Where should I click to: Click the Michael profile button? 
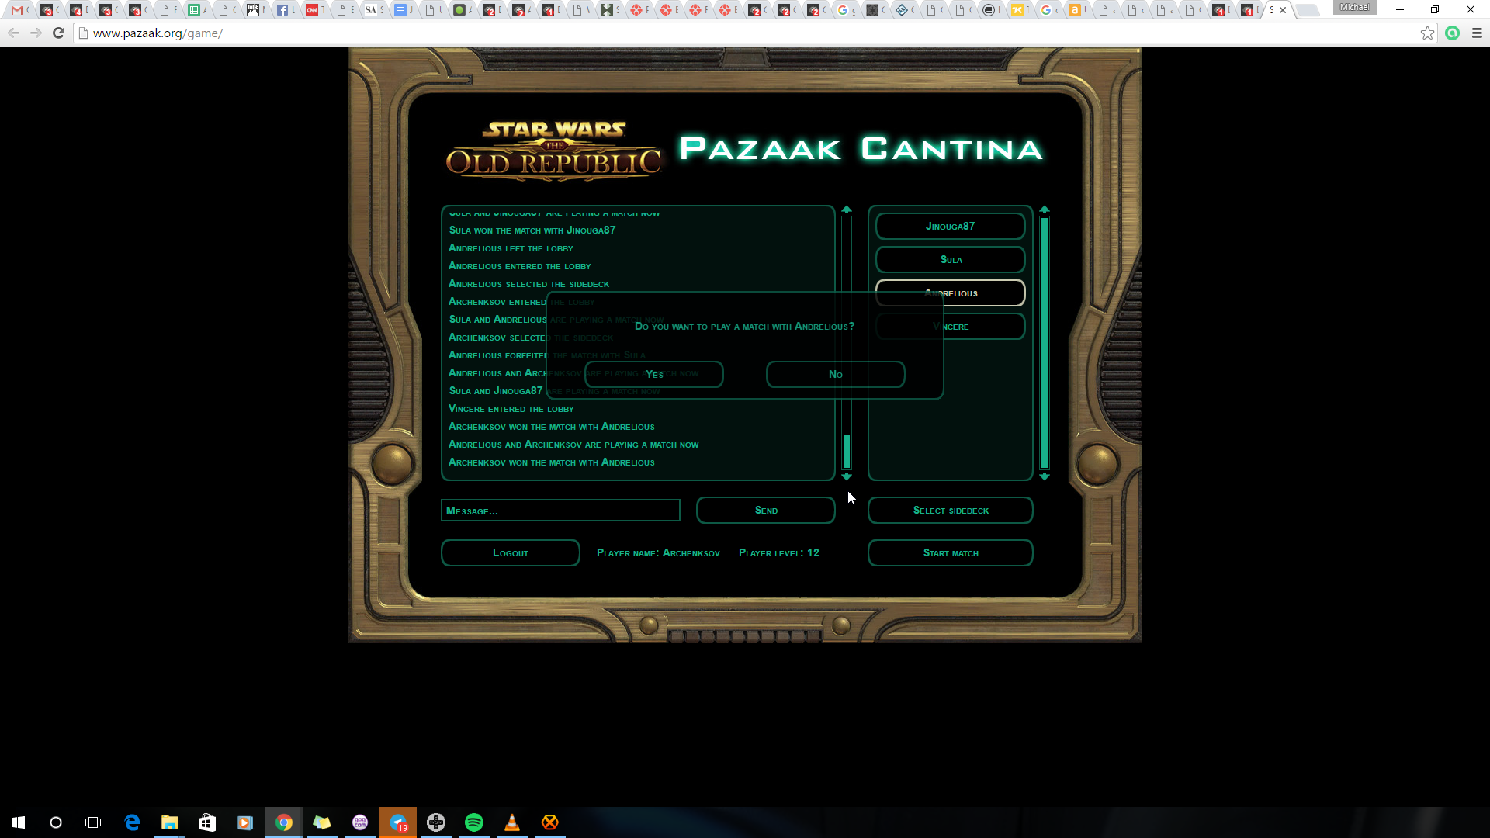(1354, 7)
